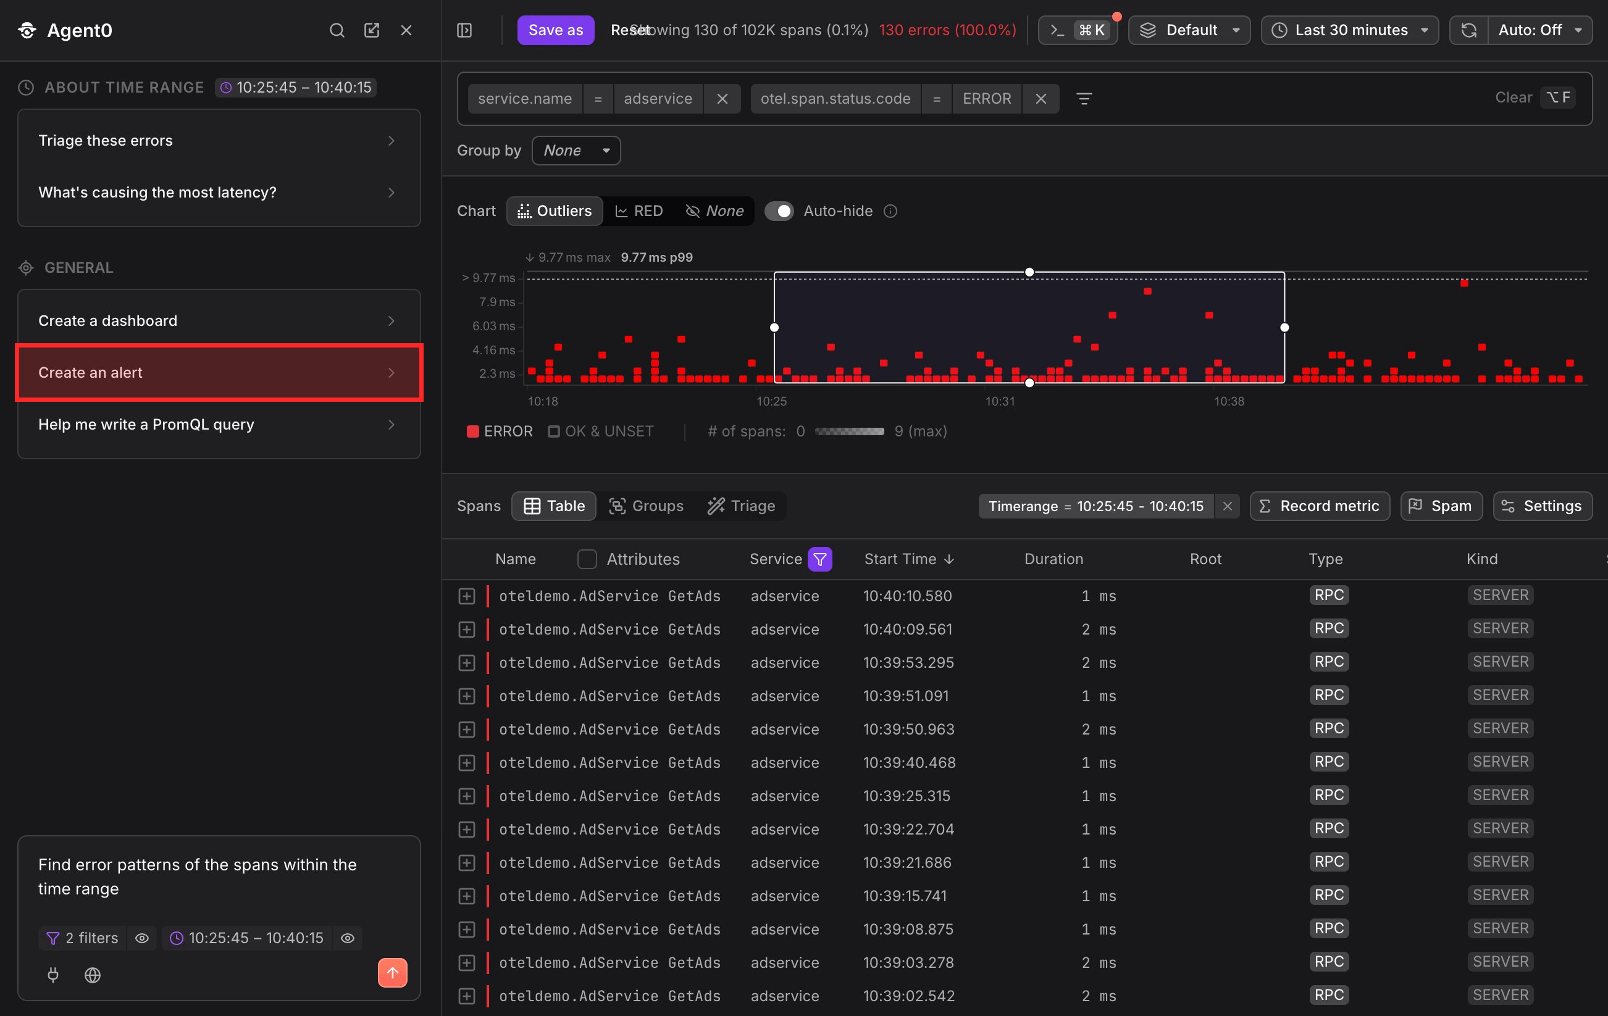Click the globe icon in chat input

click(93, 975)
